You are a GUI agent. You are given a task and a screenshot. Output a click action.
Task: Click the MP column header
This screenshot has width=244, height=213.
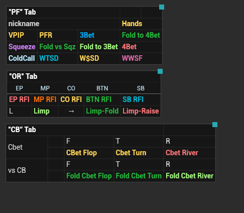[45, 88]
